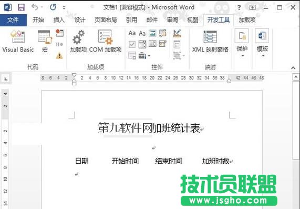The height and width of the screenshot is (209, 300).
Task: Open the 加载项 add-ins gear button
Action: [x=78, y=42]
